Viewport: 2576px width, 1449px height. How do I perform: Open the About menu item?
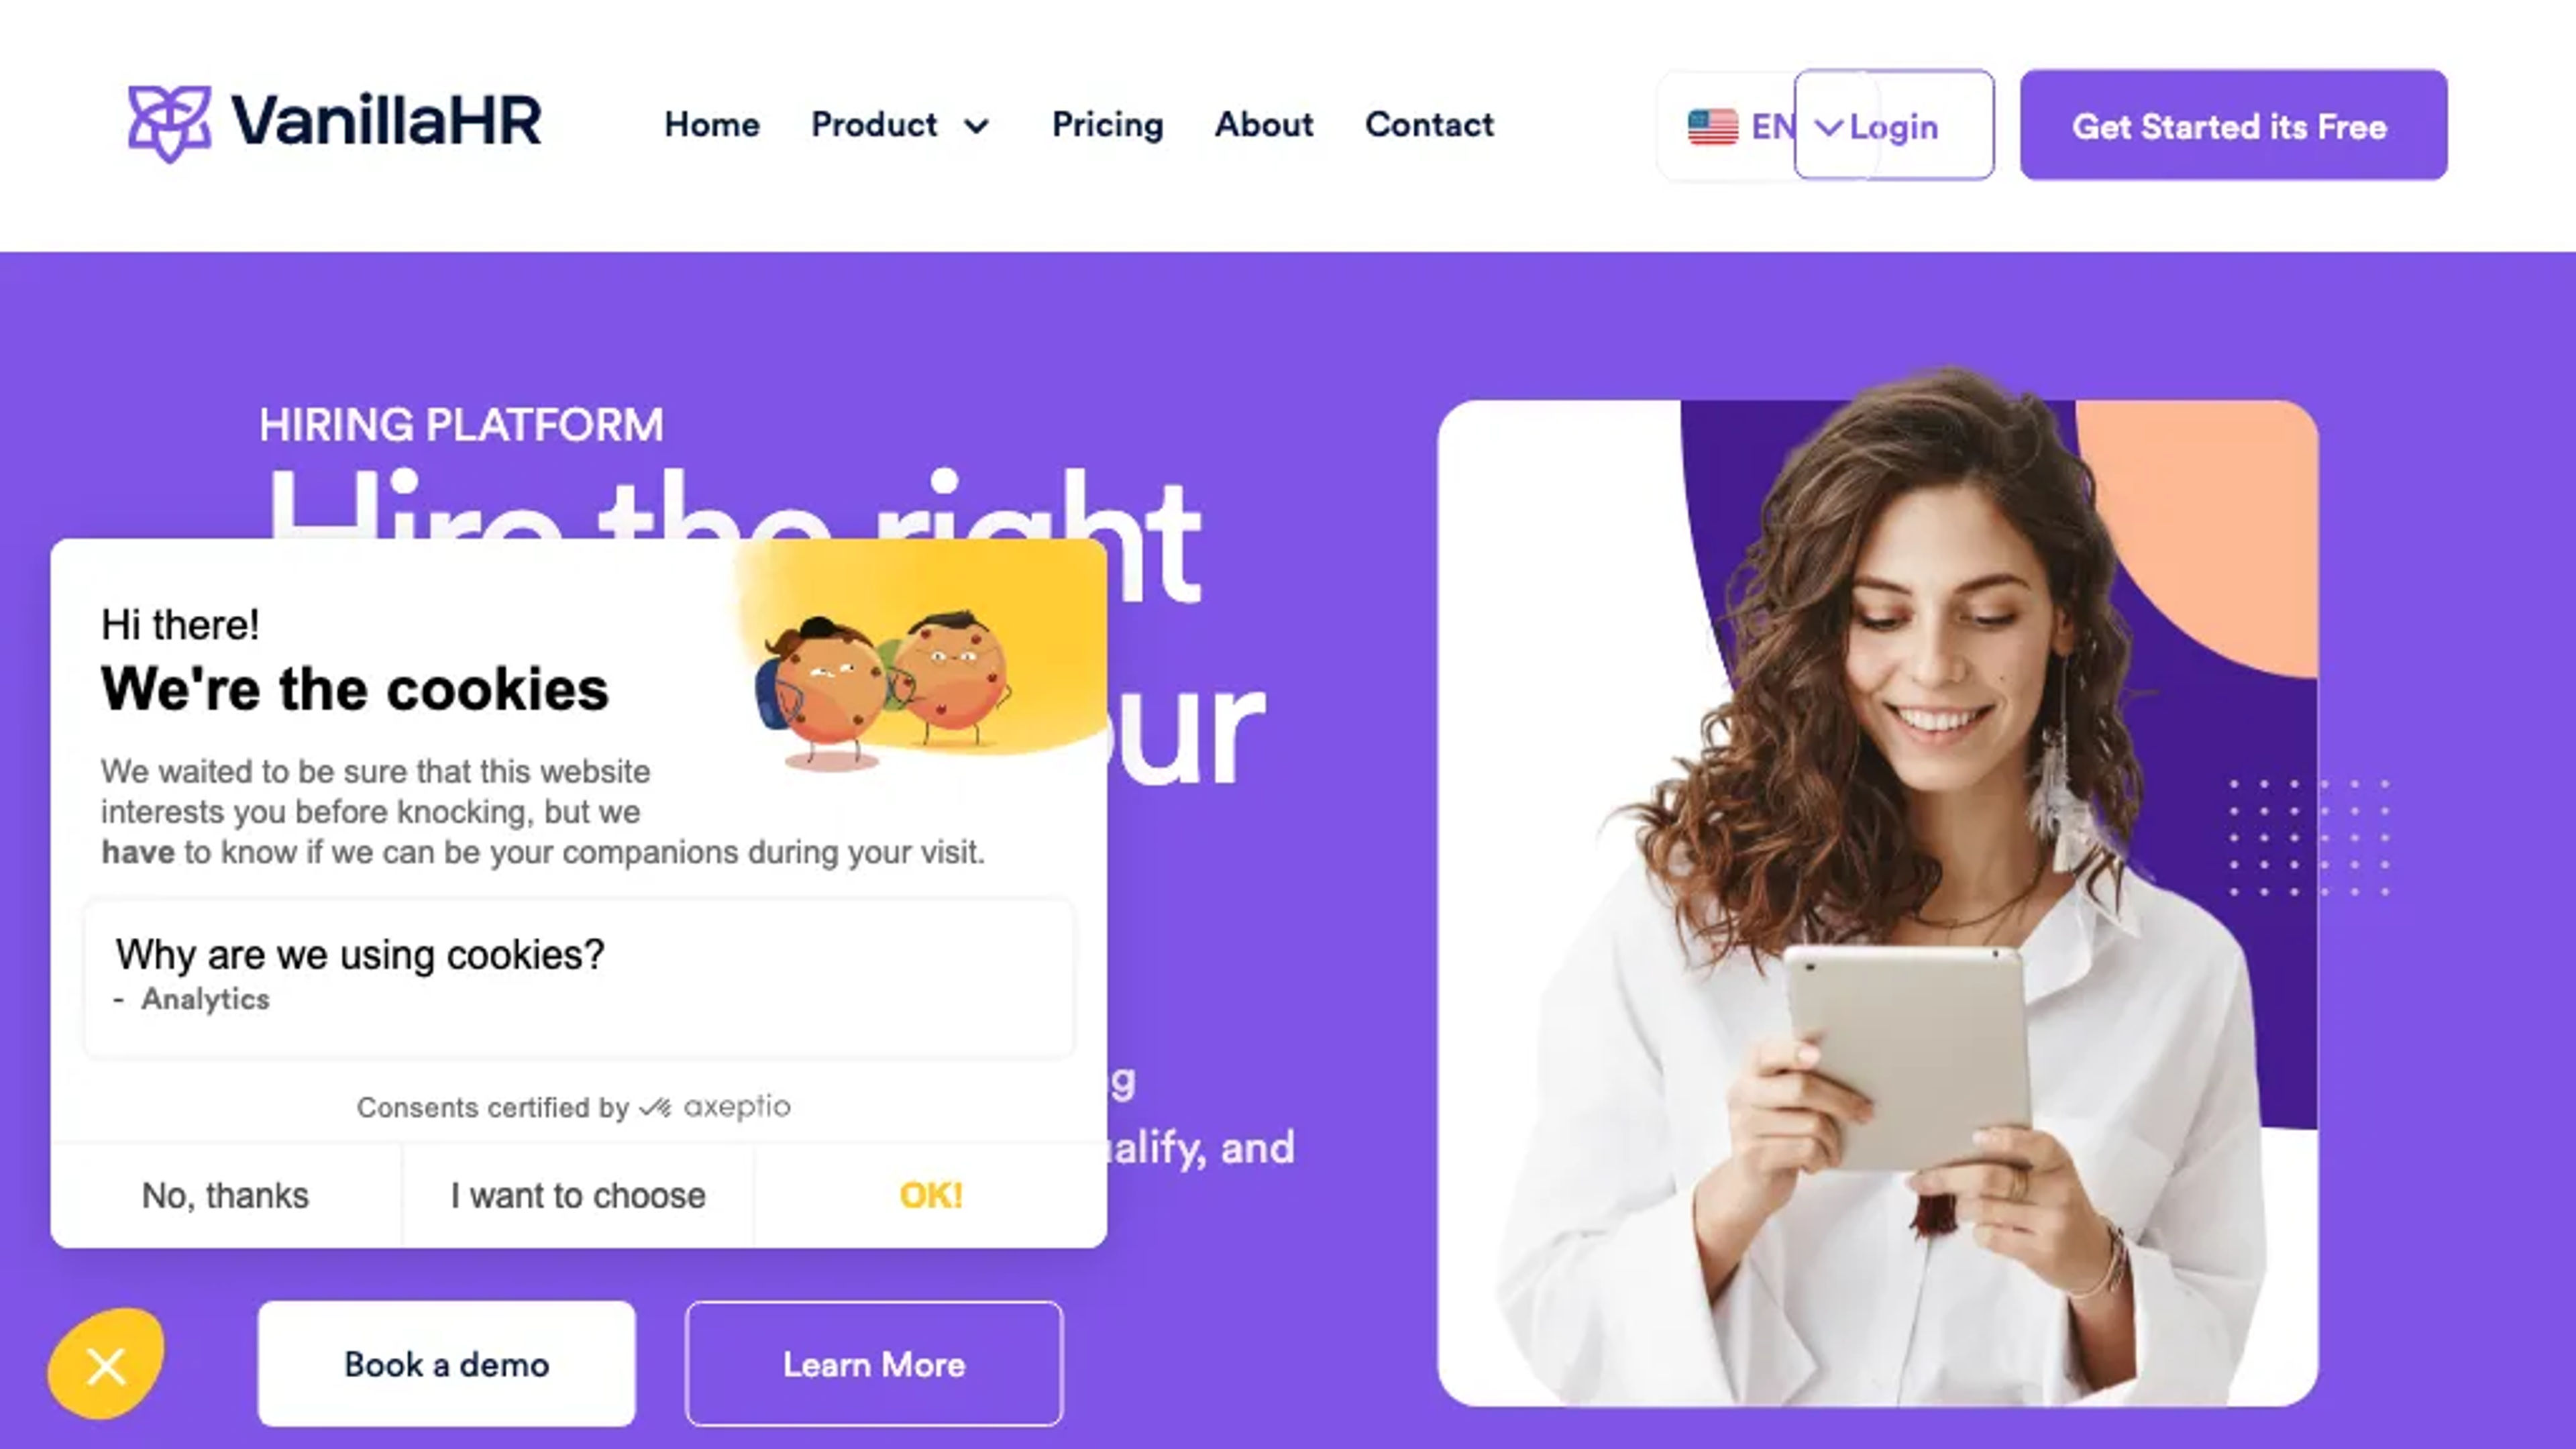click(1263, 125)
